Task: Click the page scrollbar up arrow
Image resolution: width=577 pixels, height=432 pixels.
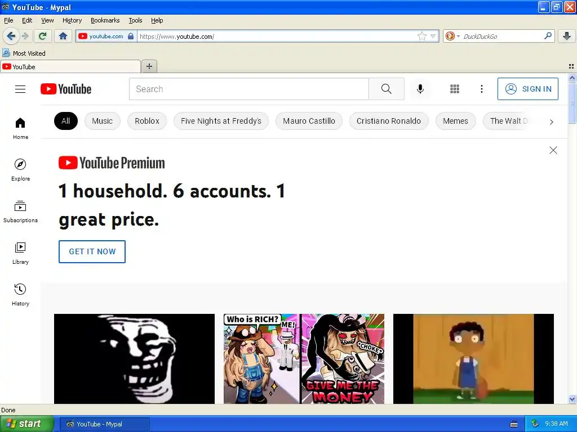Action: click(x=572, y=78)
